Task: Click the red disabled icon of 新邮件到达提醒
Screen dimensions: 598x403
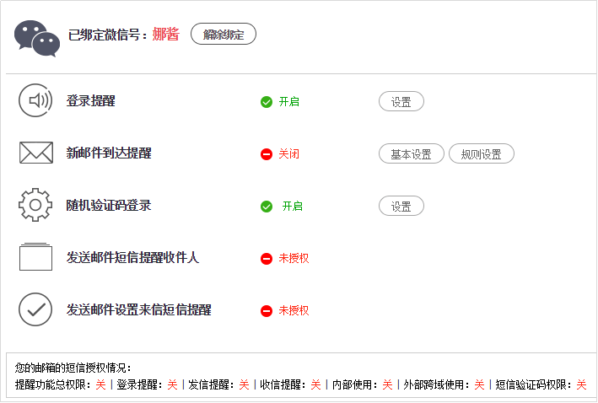Action: point(267,154)
